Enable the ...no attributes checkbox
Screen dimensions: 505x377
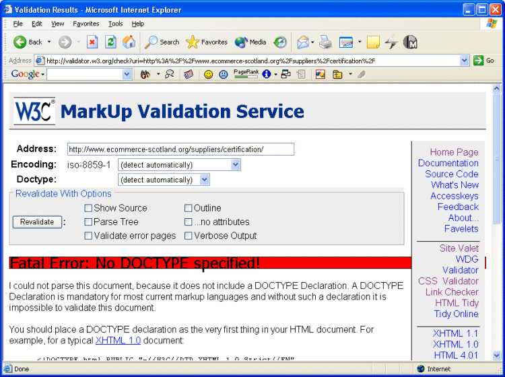188,221
